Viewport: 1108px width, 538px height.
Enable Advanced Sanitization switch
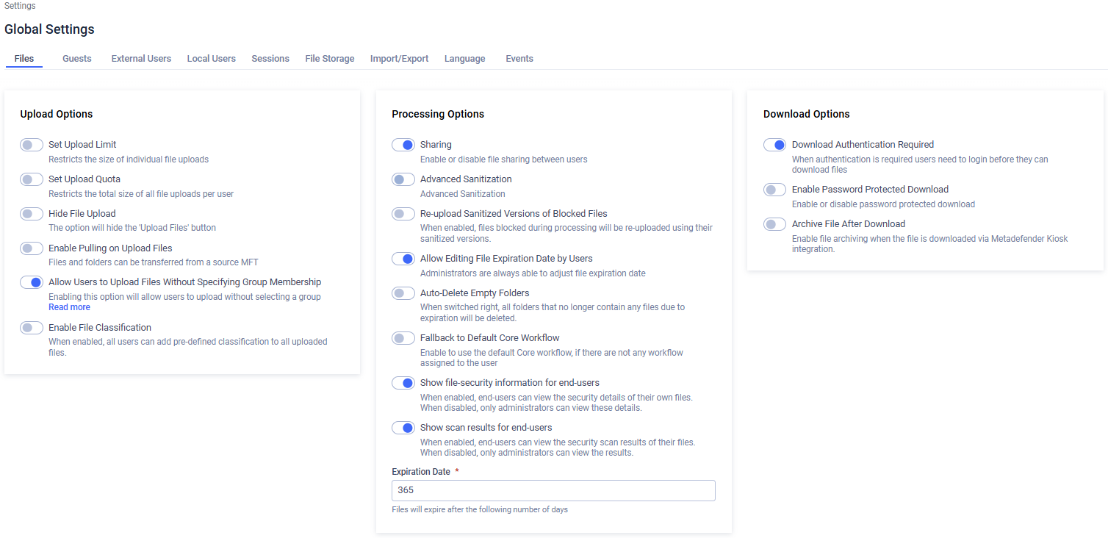coord(403,179)
